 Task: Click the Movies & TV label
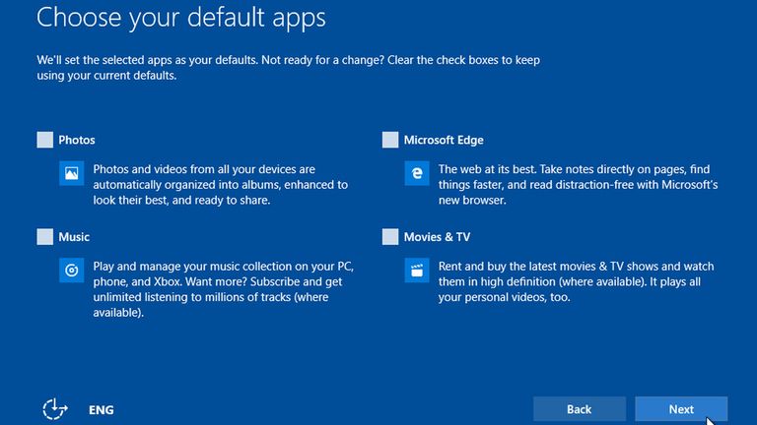point(437,237)
